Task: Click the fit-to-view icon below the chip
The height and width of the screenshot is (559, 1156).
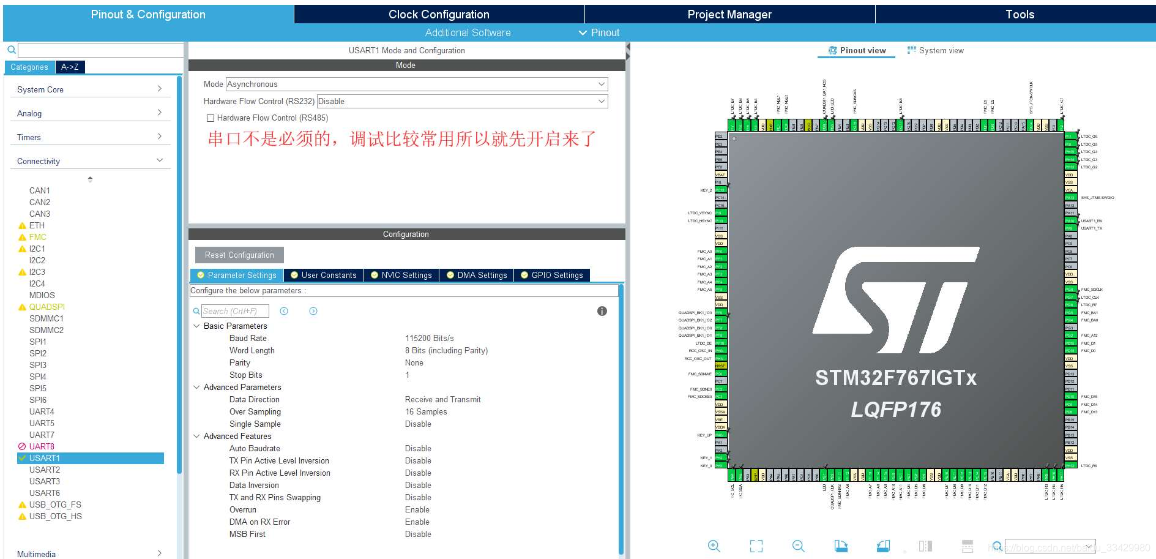Action: (x=756, y=546)
